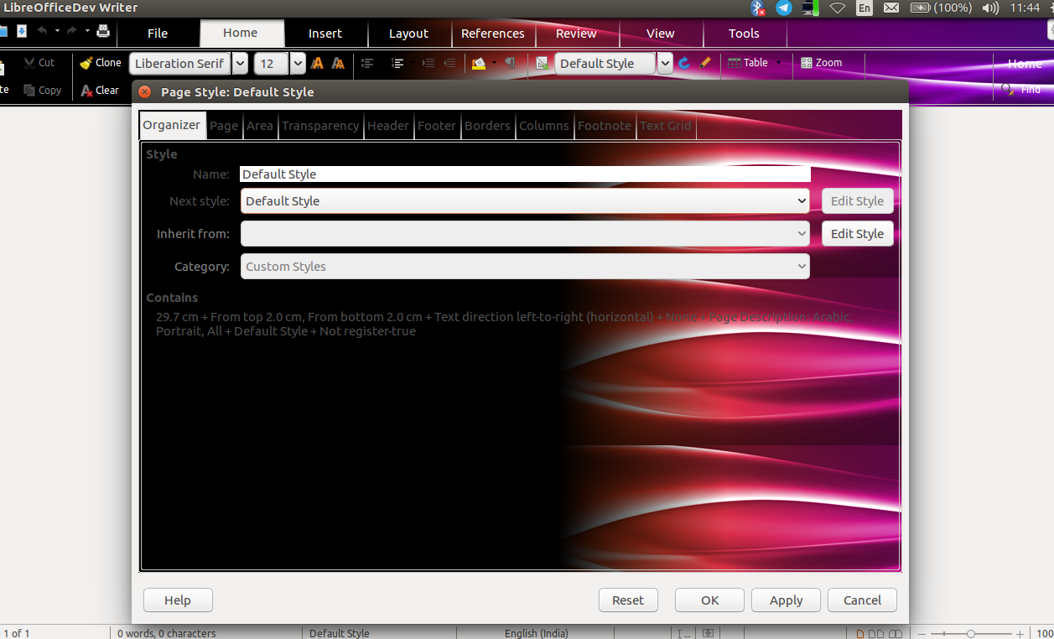Click the Update Style blue arrow icon

(x=684, y=63)
